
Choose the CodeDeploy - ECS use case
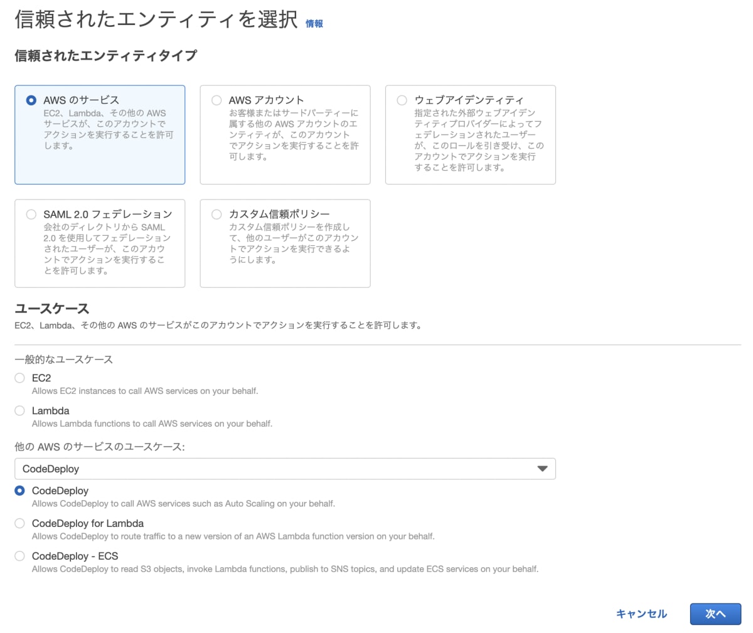click(19, 556)
